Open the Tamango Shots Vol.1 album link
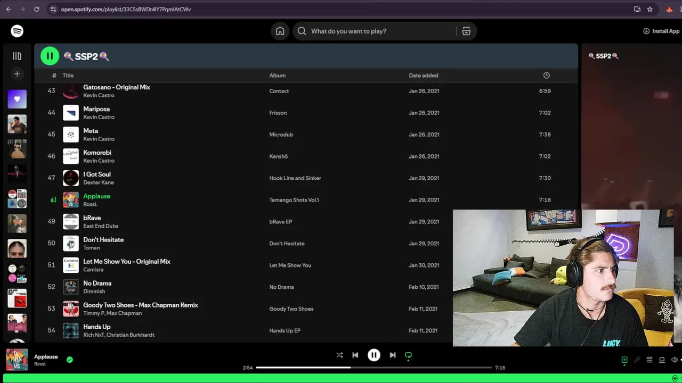 [x=294, y=200]
